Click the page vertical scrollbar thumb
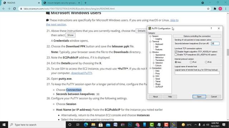 [228, 52]
